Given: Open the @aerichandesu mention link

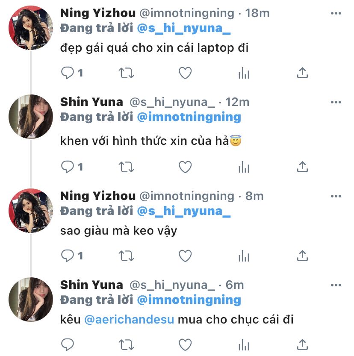Looking at the screenshot, I should coord(129,319).
